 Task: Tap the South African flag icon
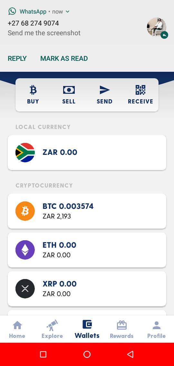click(25, 152)
